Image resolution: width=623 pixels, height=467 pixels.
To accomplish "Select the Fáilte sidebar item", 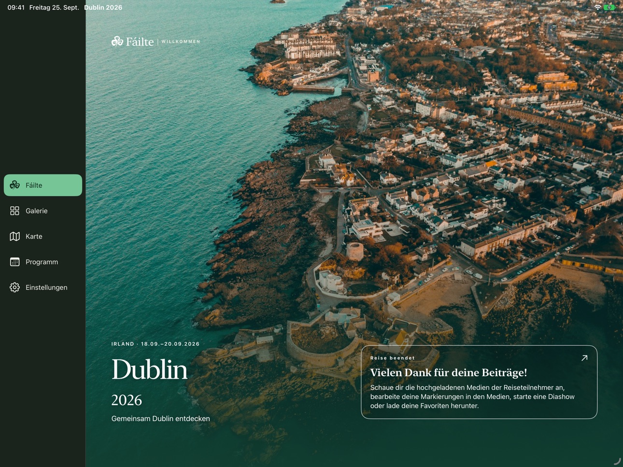I will tap(43, 185).
